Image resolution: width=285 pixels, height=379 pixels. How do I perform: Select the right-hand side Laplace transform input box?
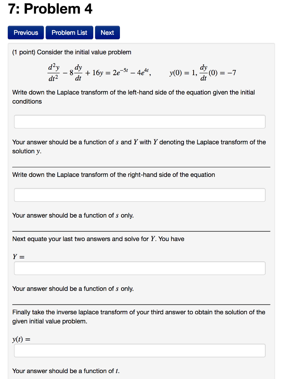click(140, 195)
